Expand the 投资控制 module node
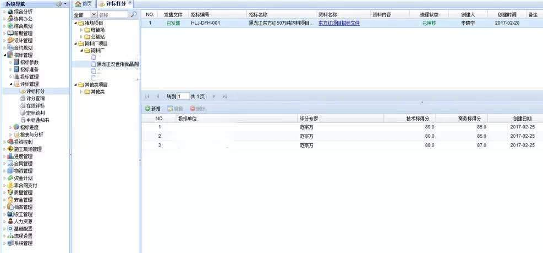This screenshot has width=543, height=253. pos(4,142)
